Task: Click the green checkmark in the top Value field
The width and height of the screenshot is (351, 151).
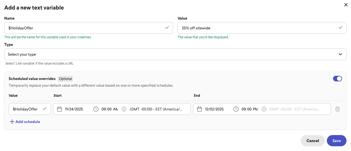Action: [340, 28]
